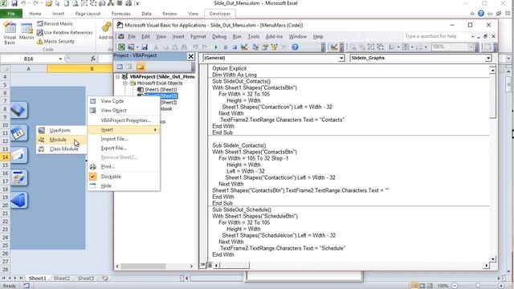Open the Tools menu in VBA editor

point(254,36)
